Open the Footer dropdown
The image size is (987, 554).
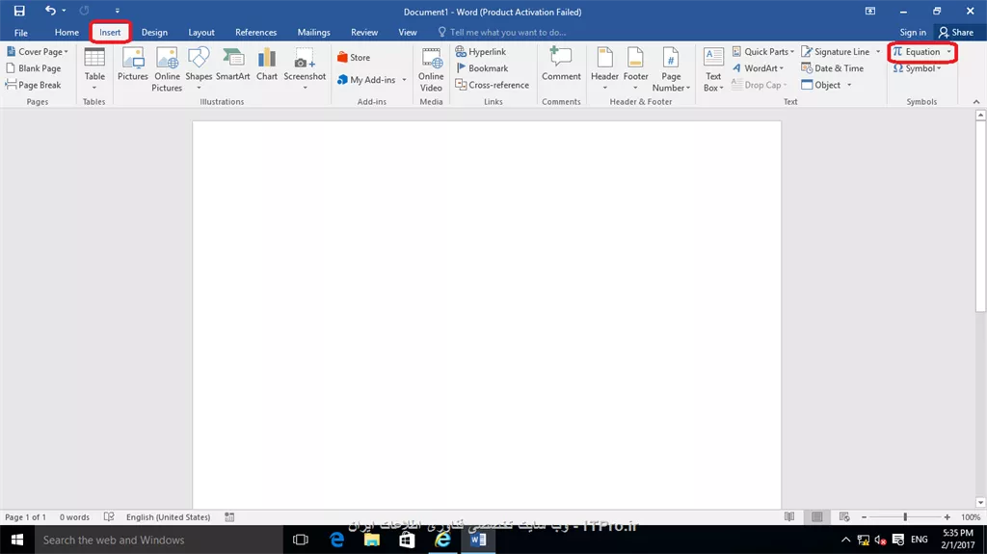click(636, 69)
